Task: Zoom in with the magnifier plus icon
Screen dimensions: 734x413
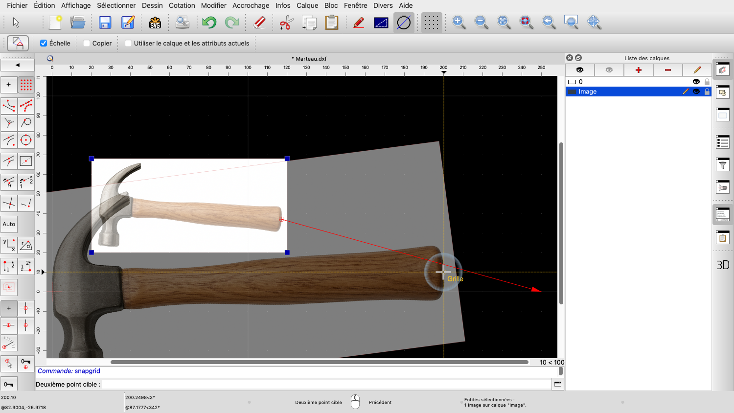Action: (x=459, y=22)
